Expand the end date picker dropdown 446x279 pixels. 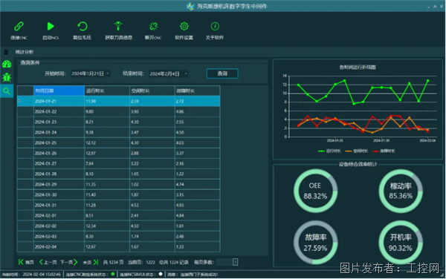click(186, 73)
